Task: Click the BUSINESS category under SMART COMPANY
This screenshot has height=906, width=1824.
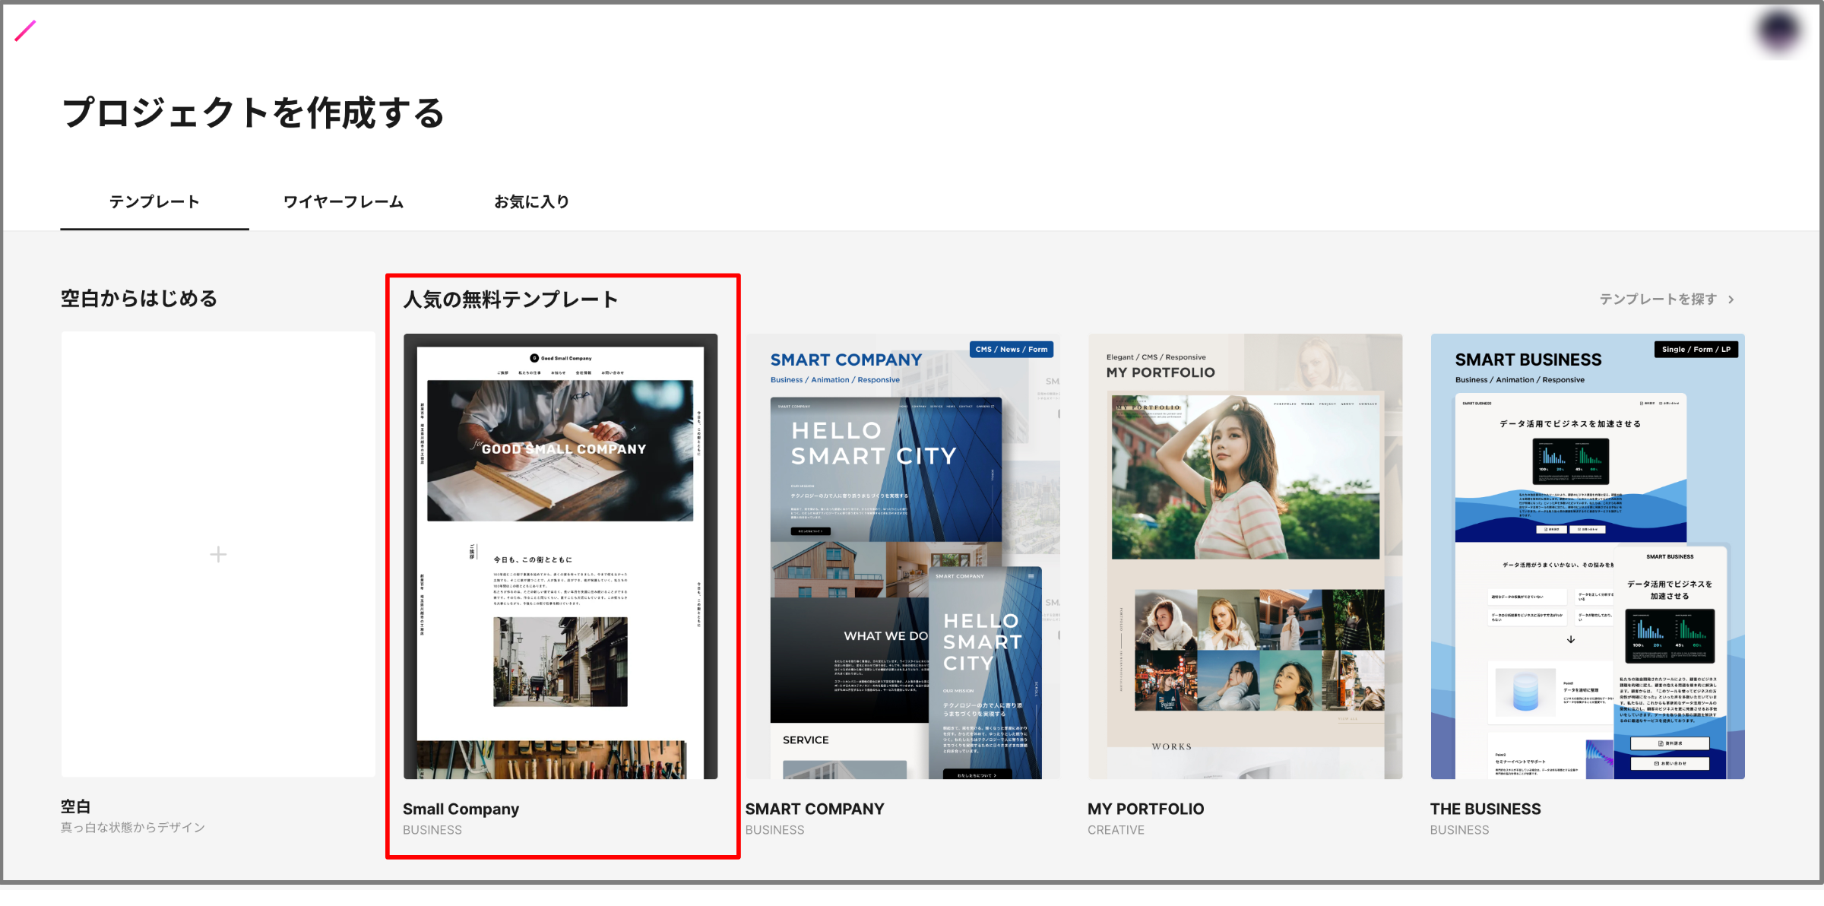Action: tap(774, 830)
